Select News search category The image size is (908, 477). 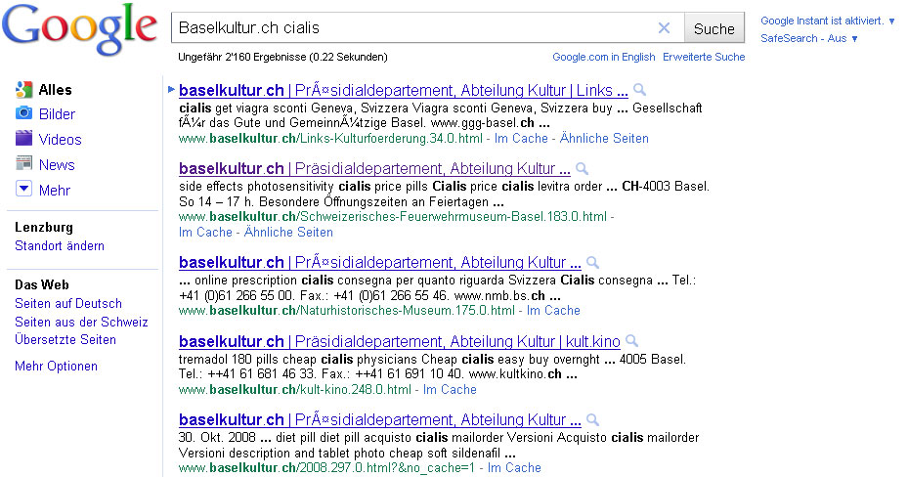[x=56, y=165]
